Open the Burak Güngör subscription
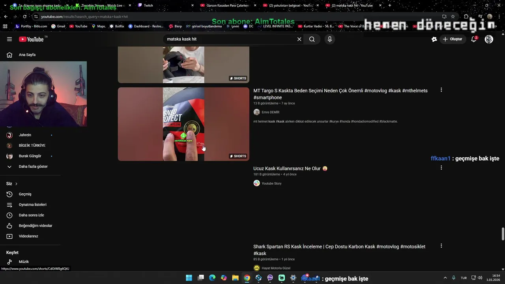Screen dimensions: 505x284 click(31, 156)
